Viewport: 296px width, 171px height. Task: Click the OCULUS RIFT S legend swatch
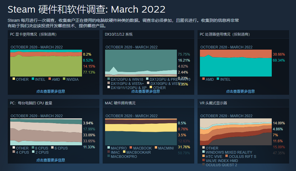227,156
